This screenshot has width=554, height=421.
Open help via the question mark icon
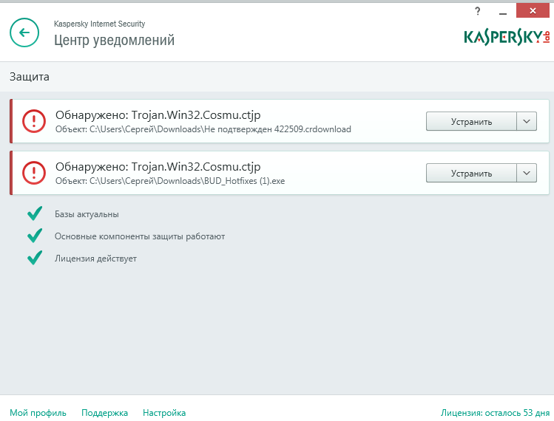(478, 12)
